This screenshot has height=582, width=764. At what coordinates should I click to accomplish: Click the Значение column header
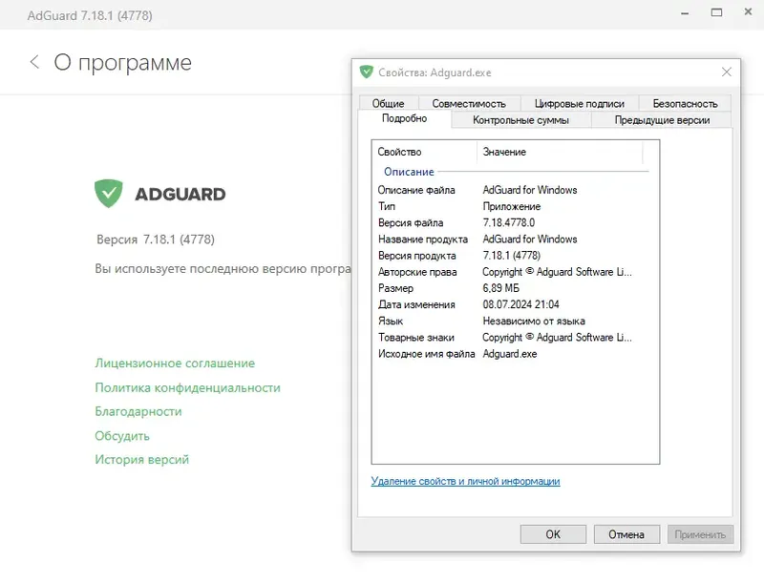pyautogui.click(x=560, y=152)
